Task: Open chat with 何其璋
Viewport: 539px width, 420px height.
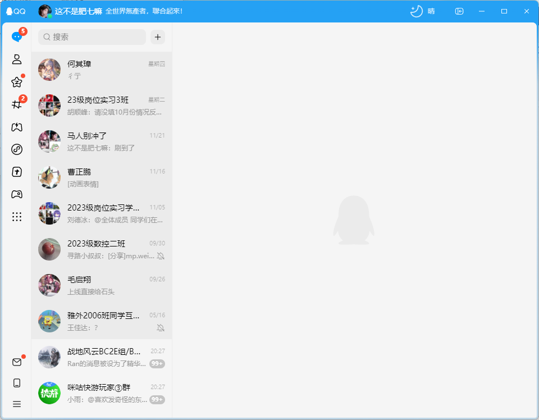Action: (102, 70)
